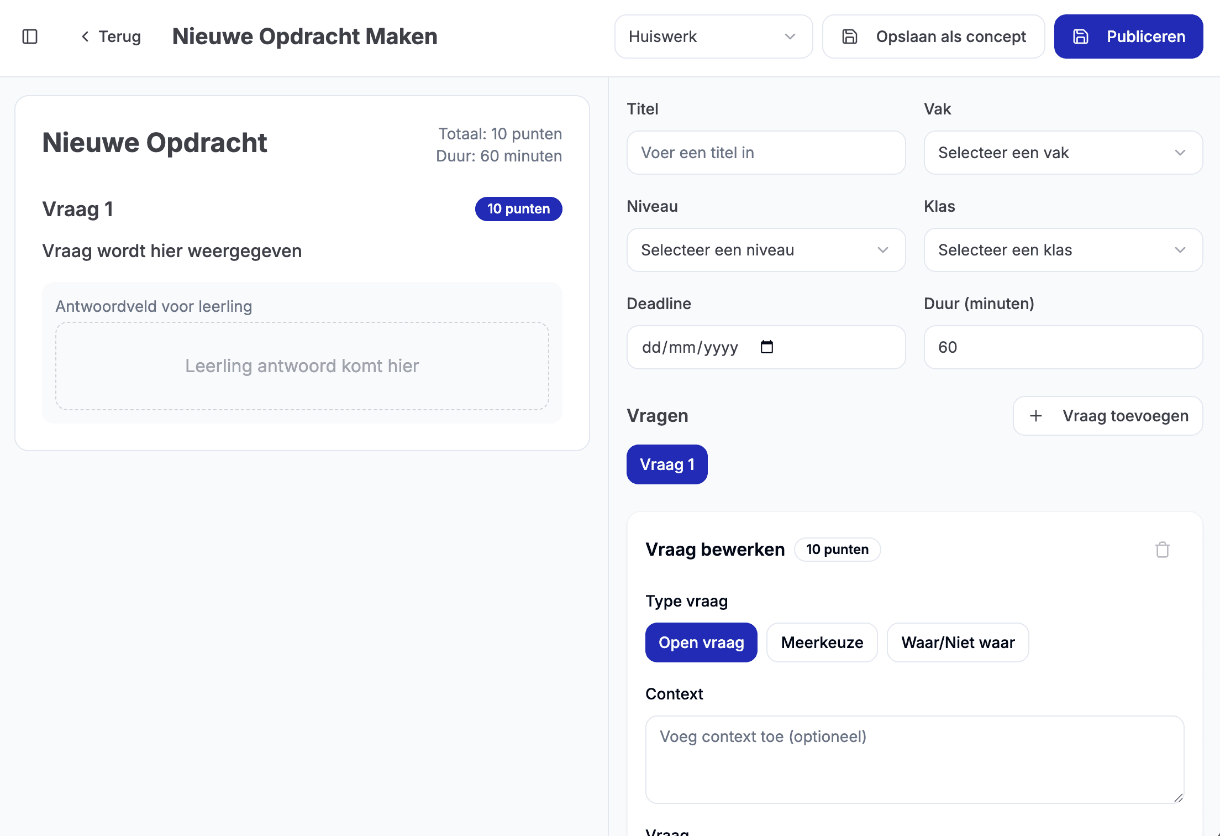This screenshot has width=1220, height=836.
Task: Go back via the Terug link
Action: [x=111, y=36]
